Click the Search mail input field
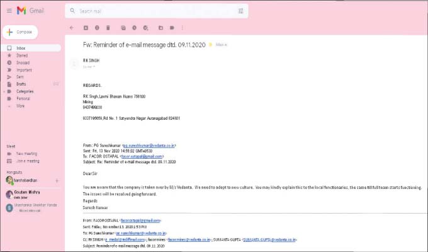Viewport: 428px width, 252px height. pyautogui.click(x=151, y=11)
